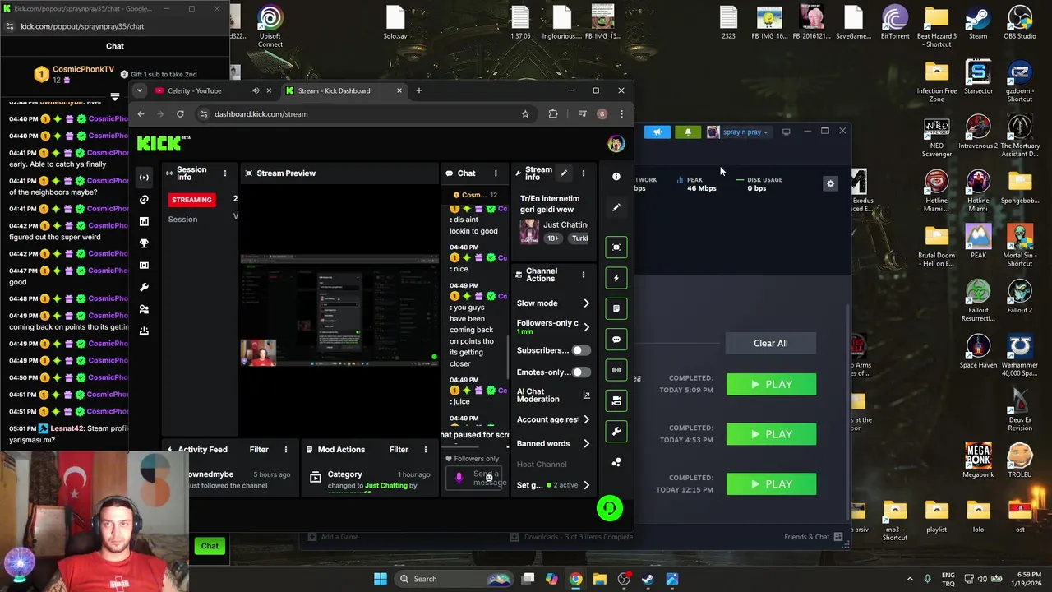Open the wrench settings icon in Kick left sidebar
Image resolution: width=1052 pixels, height=592 pixels.
click(x=144, y=288)
